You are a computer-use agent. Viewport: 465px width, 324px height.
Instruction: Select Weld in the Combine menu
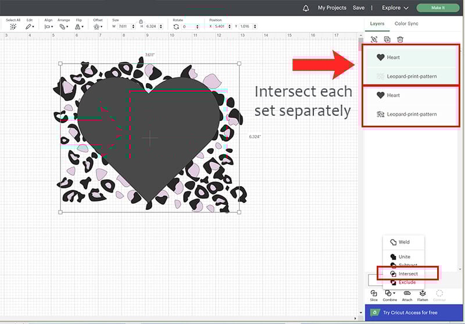click(x=404, y=242)
